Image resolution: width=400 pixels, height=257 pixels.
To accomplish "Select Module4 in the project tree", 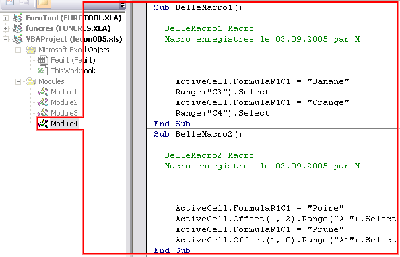I will 64,124.
